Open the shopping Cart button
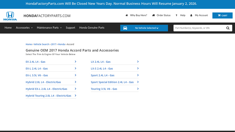The width and height of the screenshot is (235, 132). 222,16
